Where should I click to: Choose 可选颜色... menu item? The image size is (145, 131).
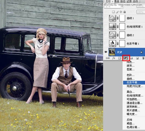tap(133, 99)
